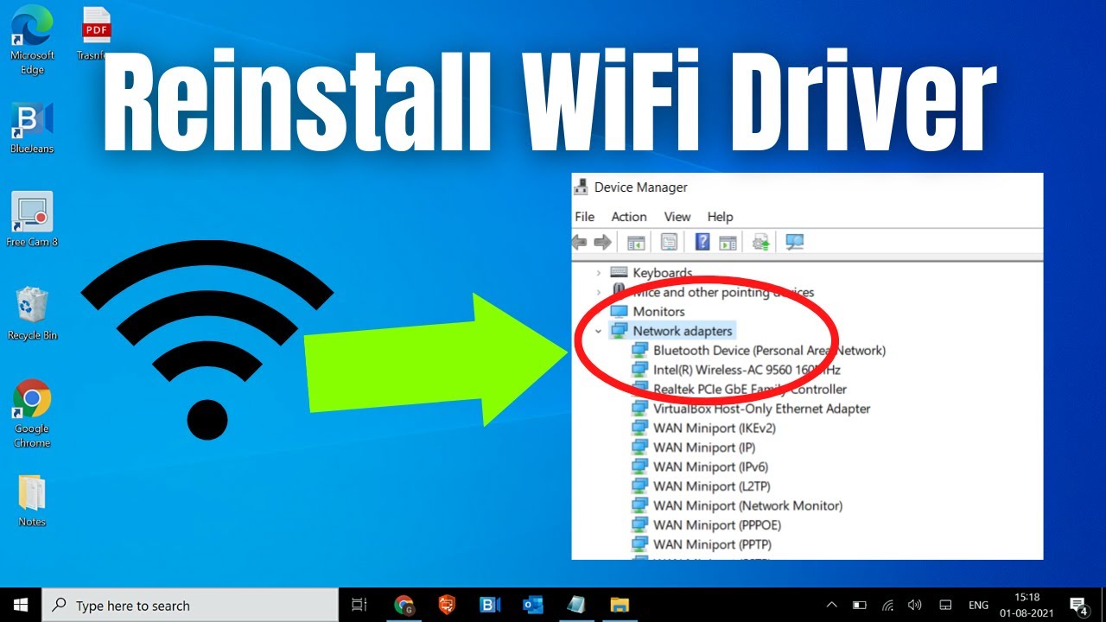The height and width of the screenshot is (622, 1106).
Task: Select the Network adapters tree node
Action: [671, 331]
